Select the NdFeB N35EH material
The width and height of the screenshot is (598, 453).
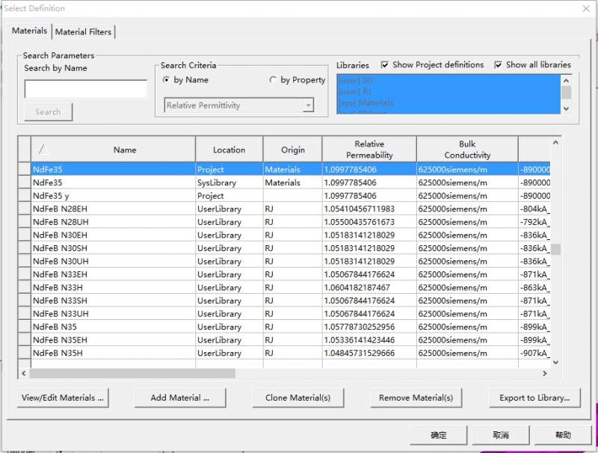coord(291,339)
